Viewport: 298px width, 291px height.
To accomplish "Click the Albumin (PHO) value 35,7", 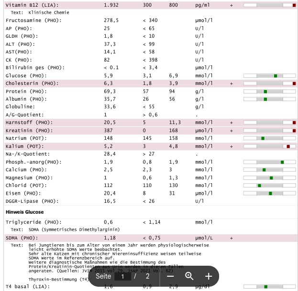I will pos(110,99).
